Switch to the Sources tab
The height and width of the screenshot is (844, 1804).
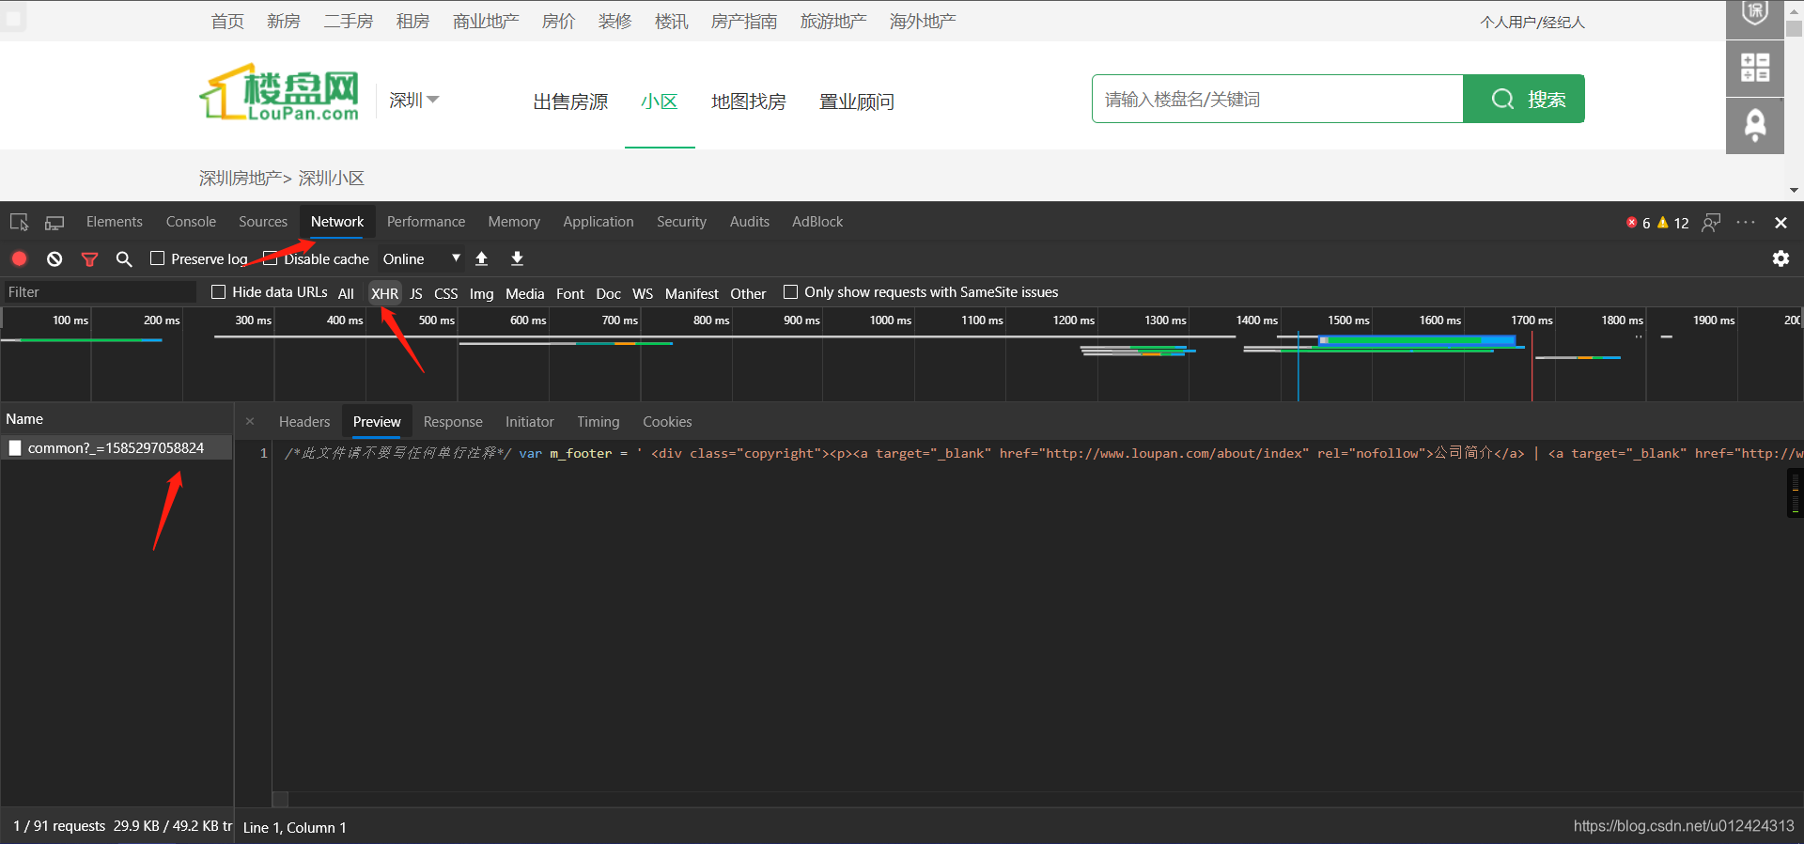tap(263, 222)
